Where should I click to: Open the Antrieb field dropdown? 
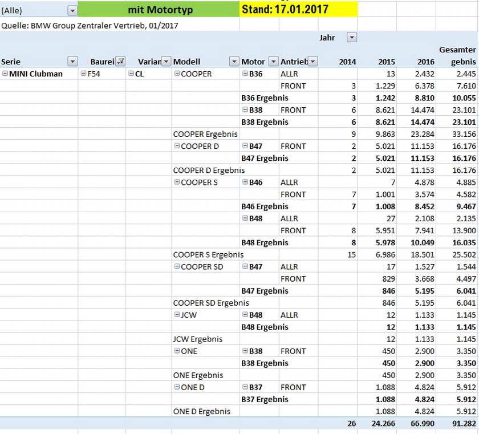[313, 62]
